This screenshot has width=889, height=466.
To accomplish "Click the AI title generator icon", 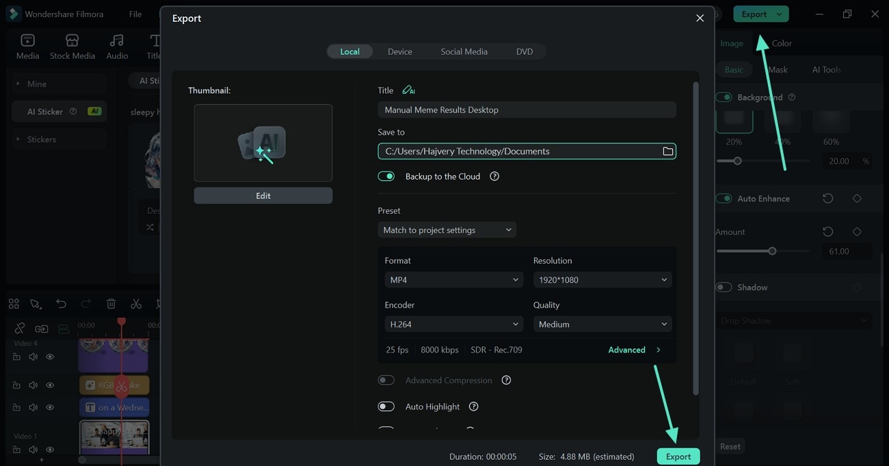I will [x=408, y=90].
